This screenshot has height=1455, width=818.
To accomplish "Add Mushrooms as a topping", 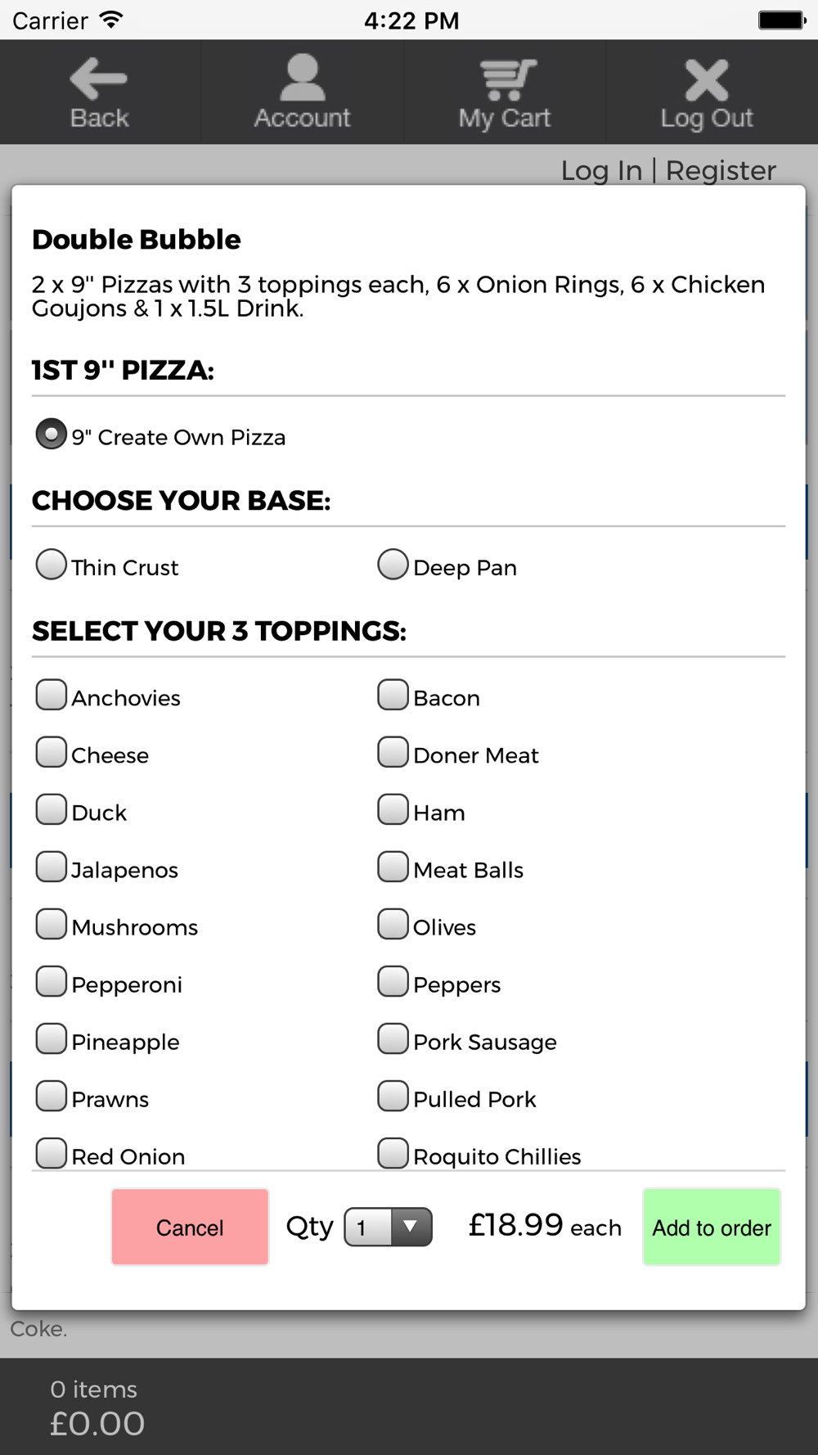I will 52,924.
